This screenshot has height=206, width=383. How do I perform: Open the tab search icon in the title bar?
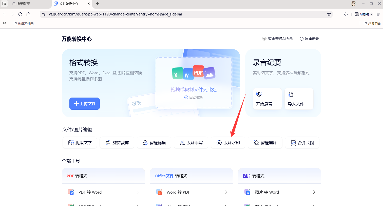pos(4,4)
